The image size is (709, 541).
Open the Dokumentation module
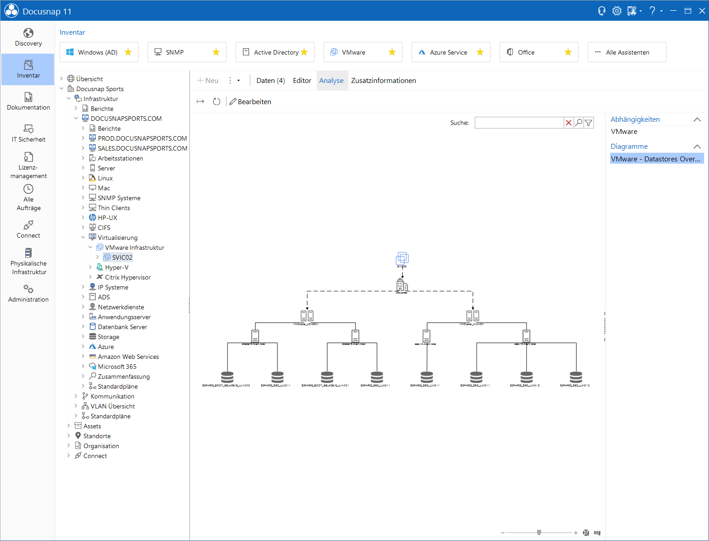coord(28,101)
